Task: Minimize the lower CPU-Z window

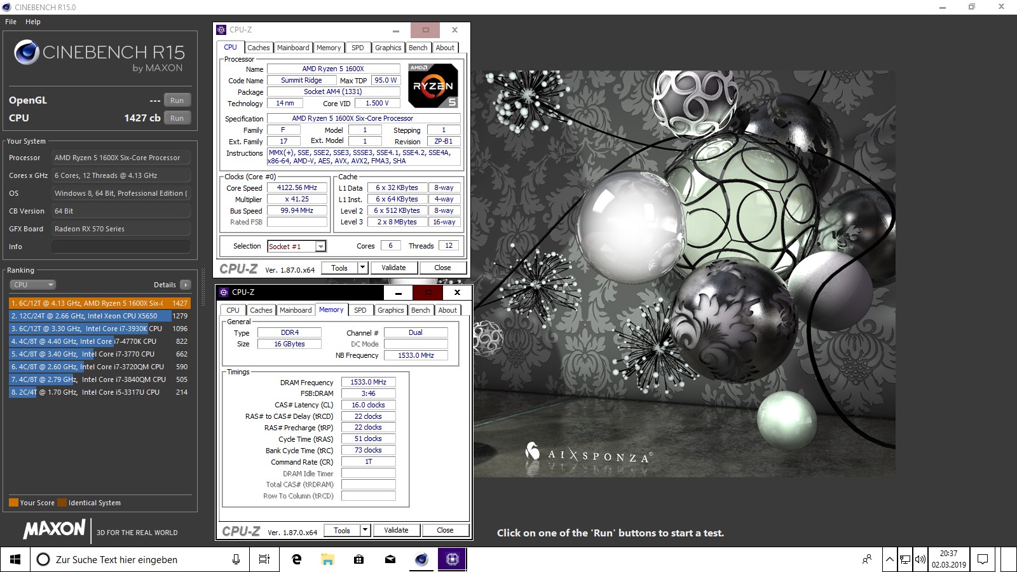Action: pos(399,292)
